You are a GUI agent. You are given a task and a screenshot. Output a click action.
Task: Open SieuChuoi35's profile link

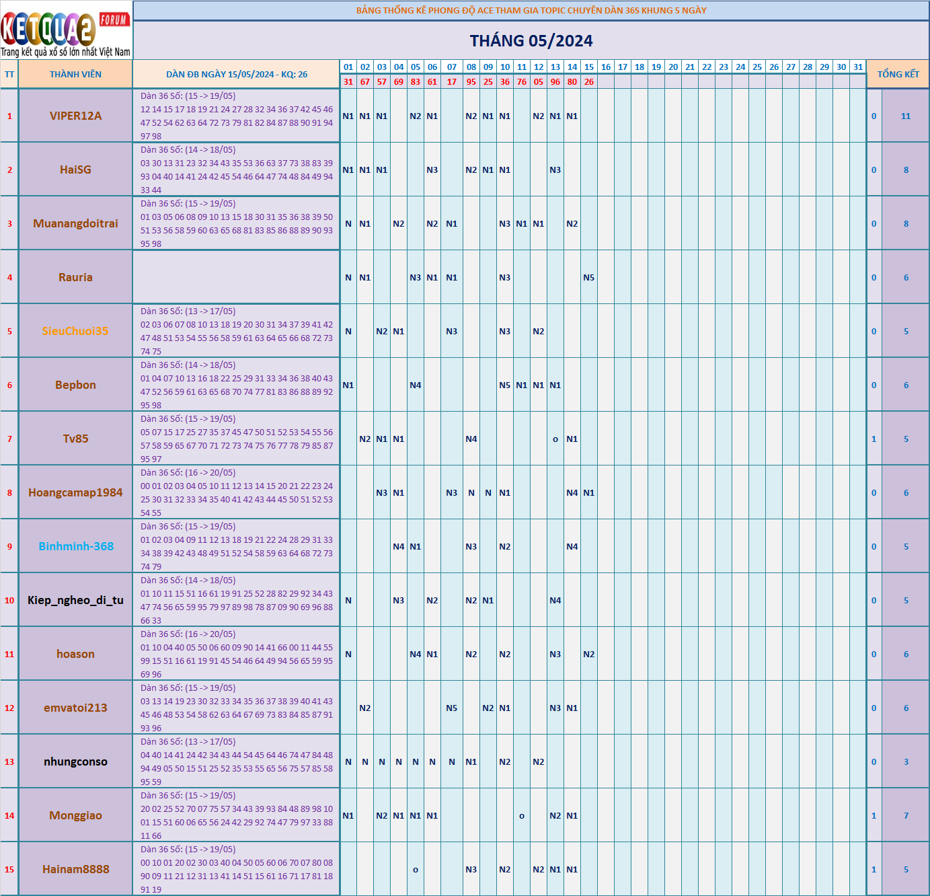click(75, 330)
